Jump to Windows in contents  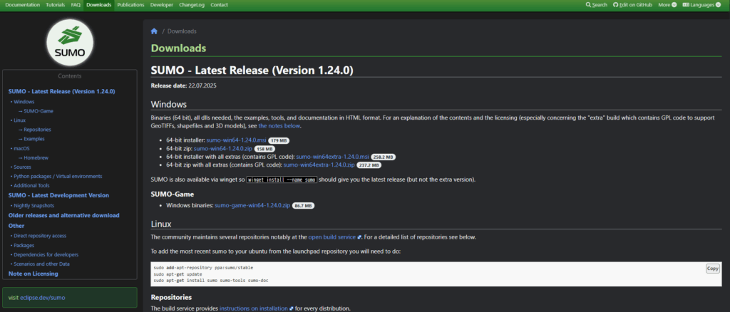[24, 102]
